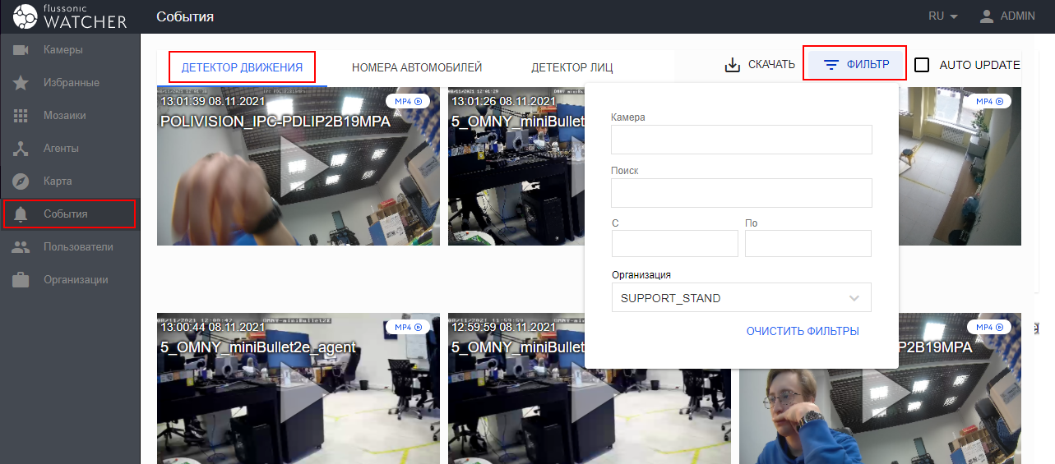The image size is (1055, 464).
Task: Open Cameras via the camera icon in sidebar
Action: (21, 50)
